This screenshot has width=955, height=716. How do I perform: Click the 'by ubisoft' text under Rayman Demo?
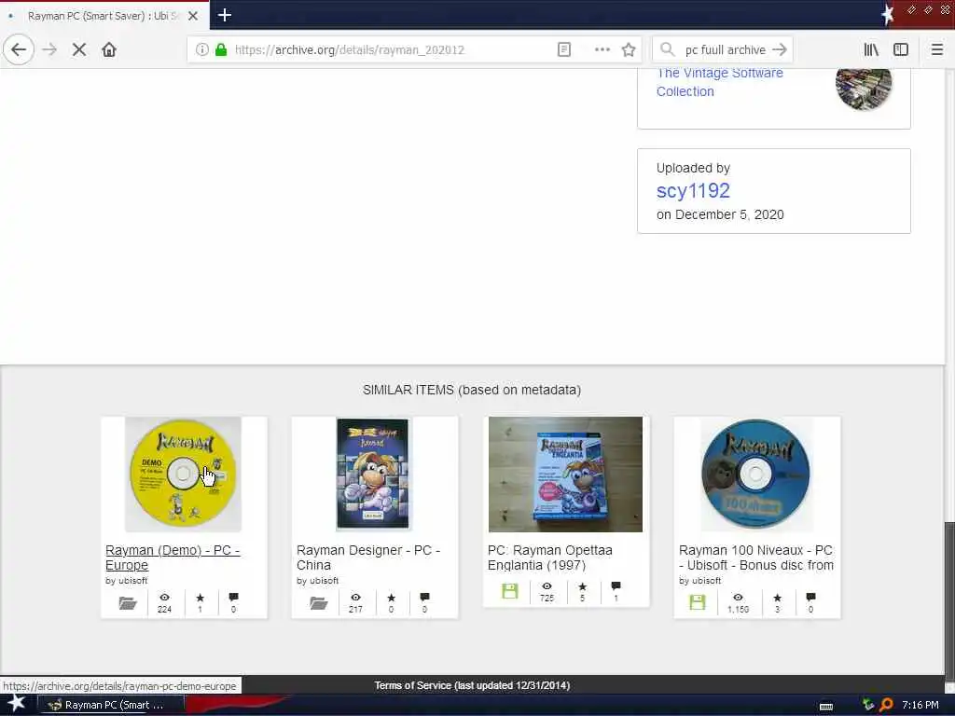click(126, 581)
